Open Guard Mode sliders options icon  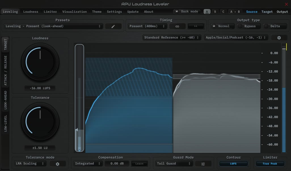coord(203,164)
